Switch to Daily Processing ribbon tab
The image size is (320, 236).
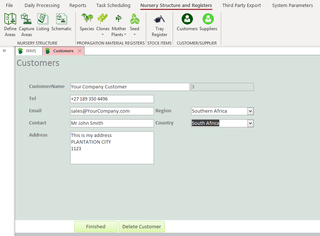42,6
